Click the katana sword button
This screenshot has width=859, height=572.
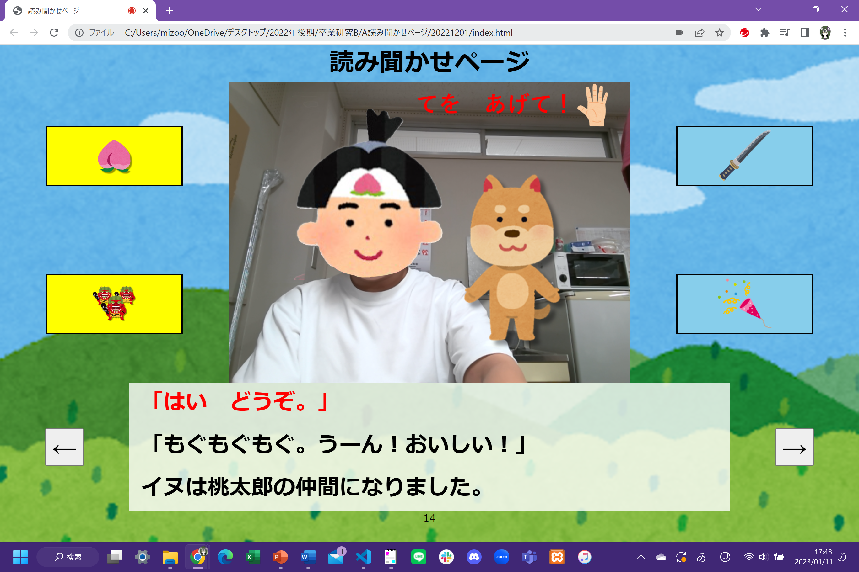[744, 156]
